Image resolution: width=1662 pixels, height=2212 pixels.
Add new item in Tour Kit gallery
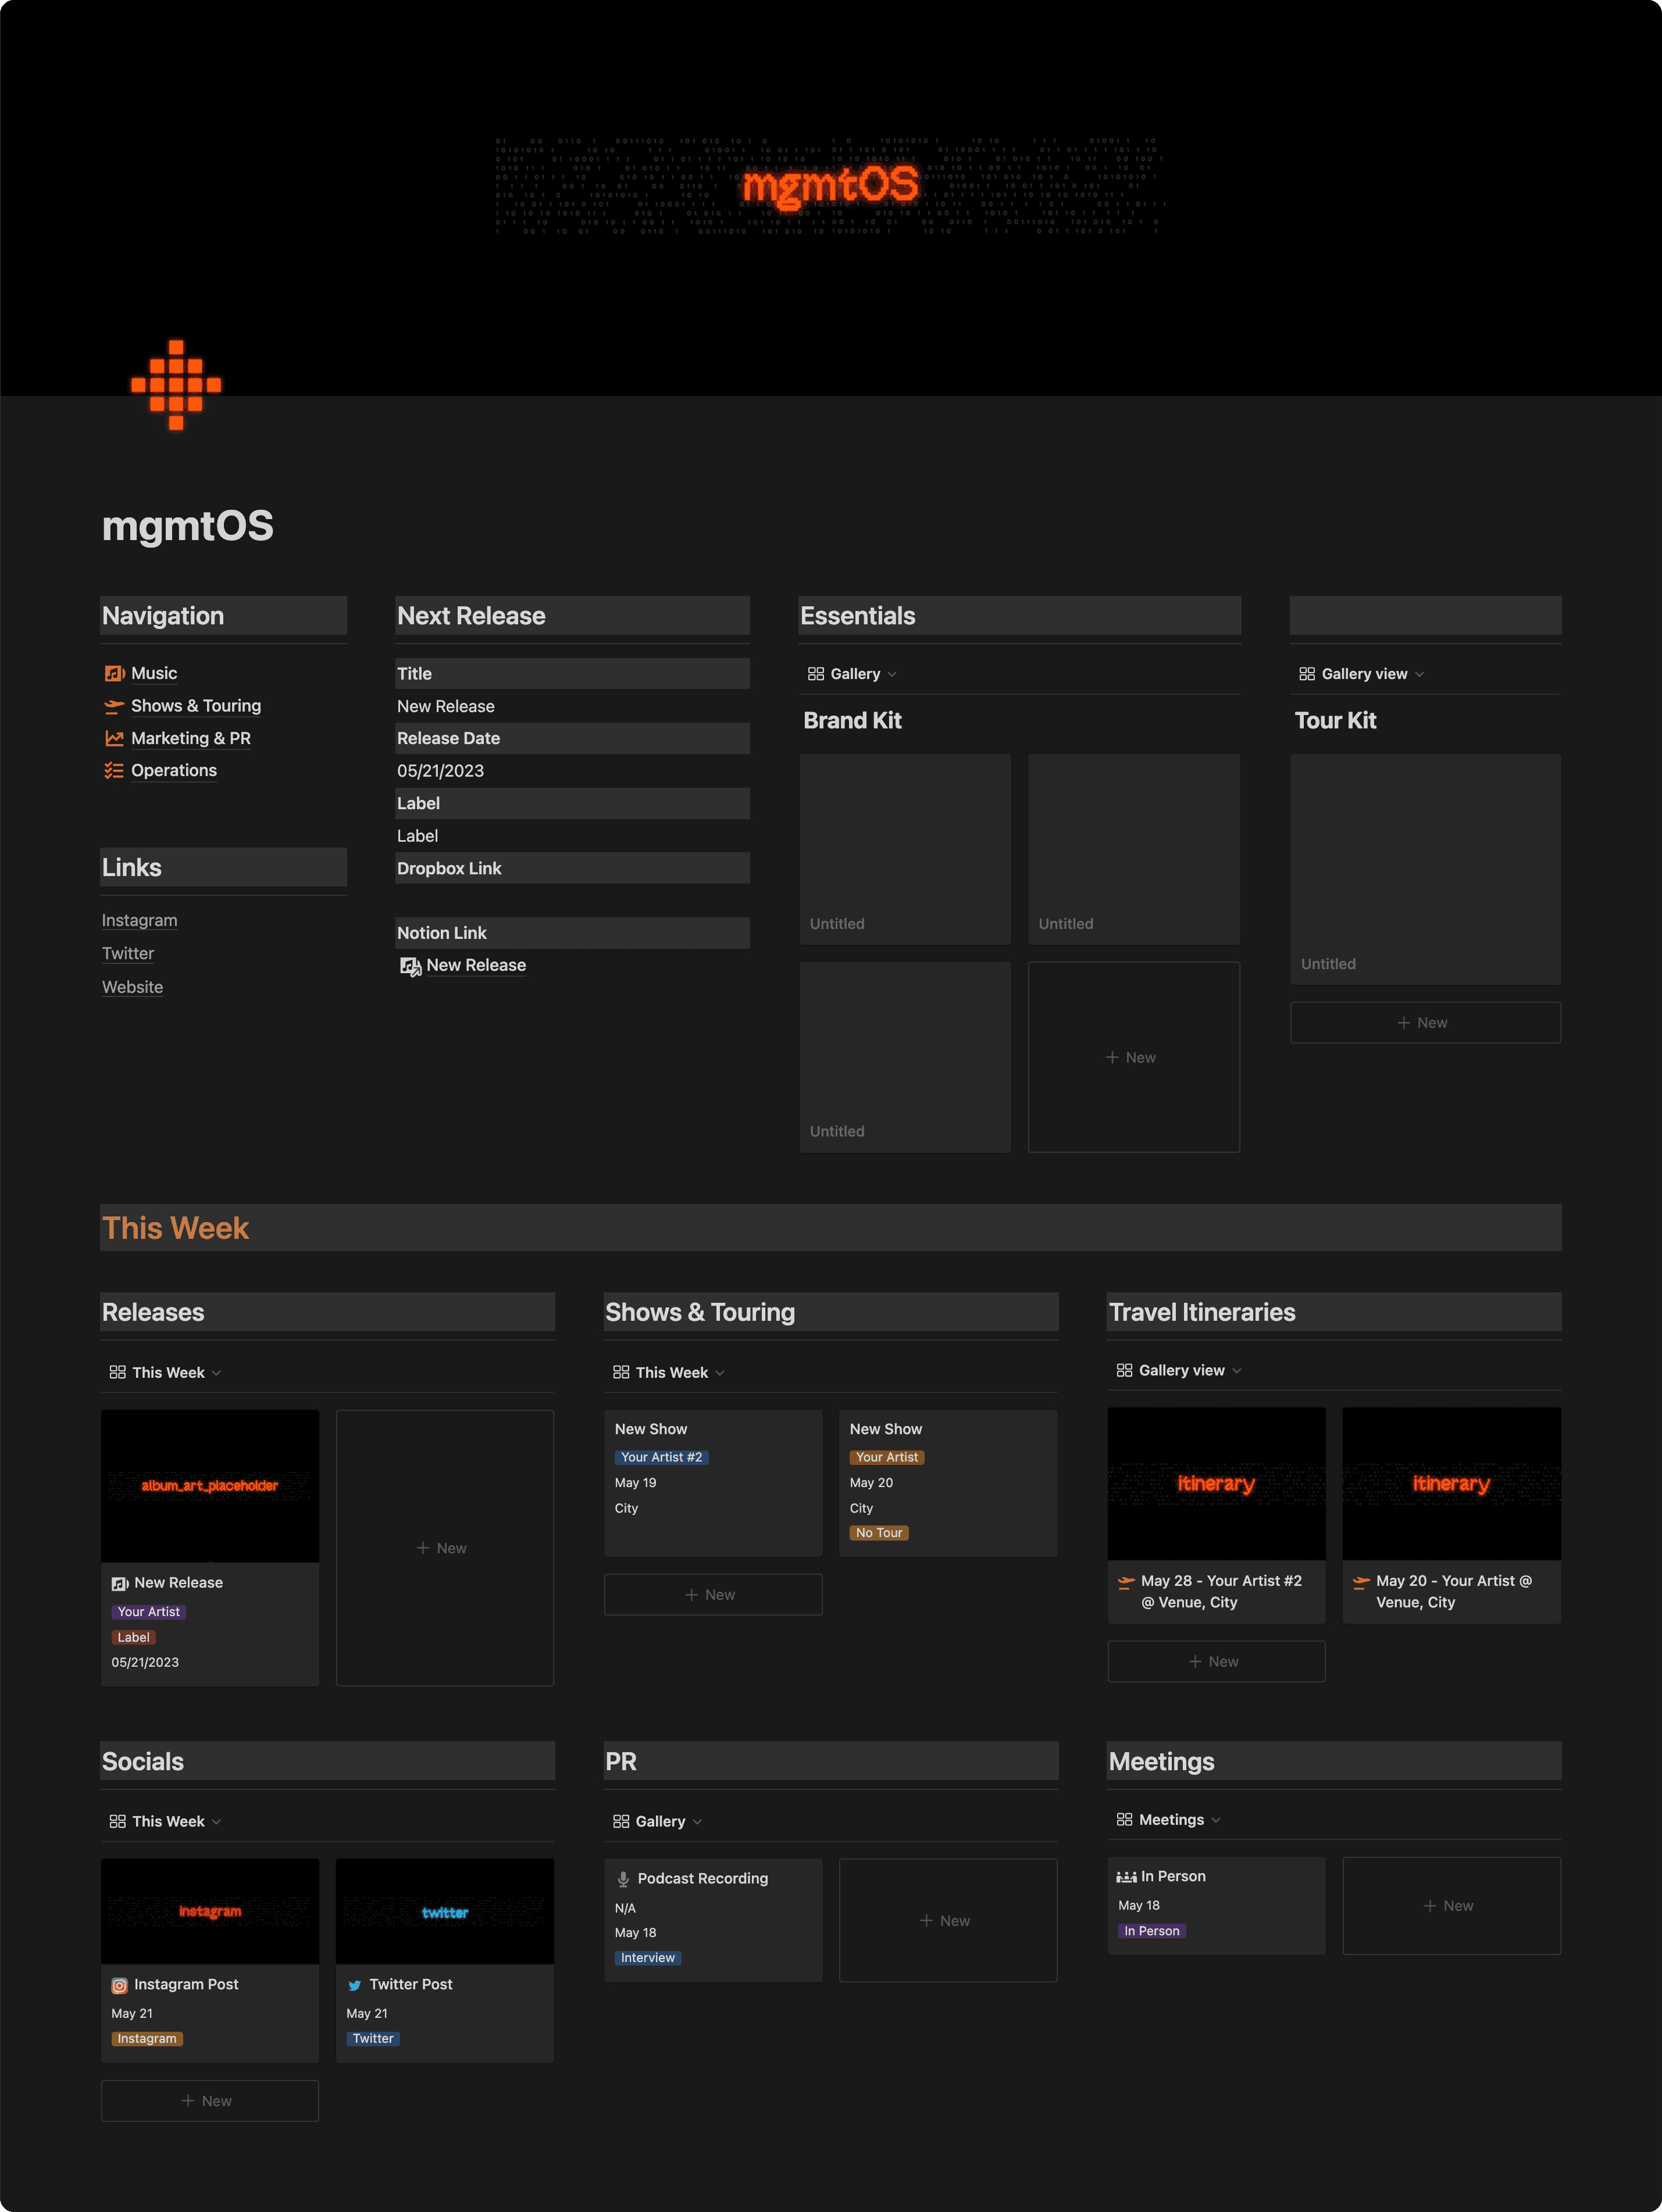point(1424,1022)
